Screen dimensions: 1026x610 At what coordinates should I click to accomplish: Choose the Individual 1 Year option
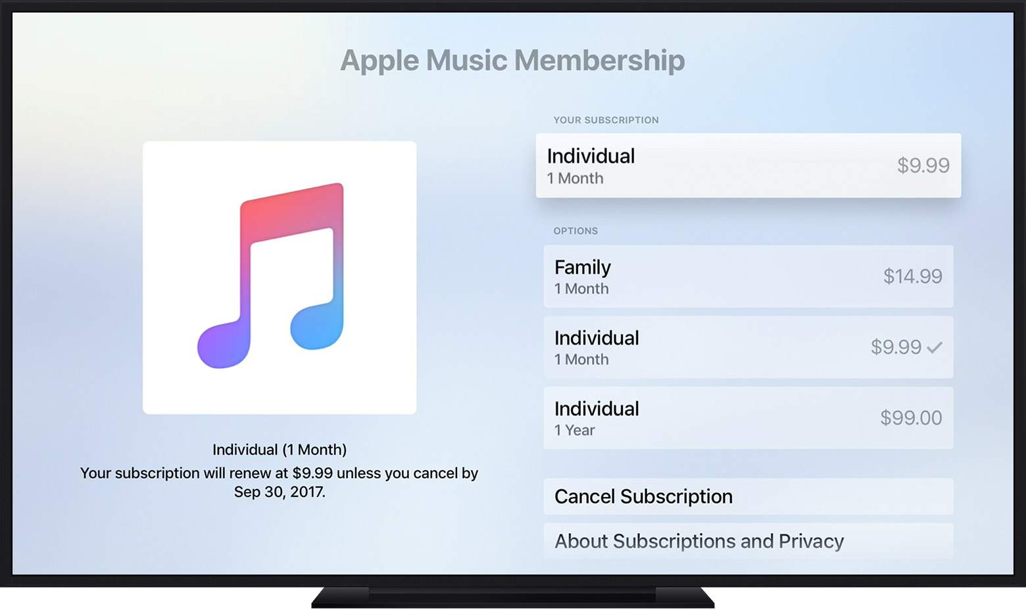point(748,418)
